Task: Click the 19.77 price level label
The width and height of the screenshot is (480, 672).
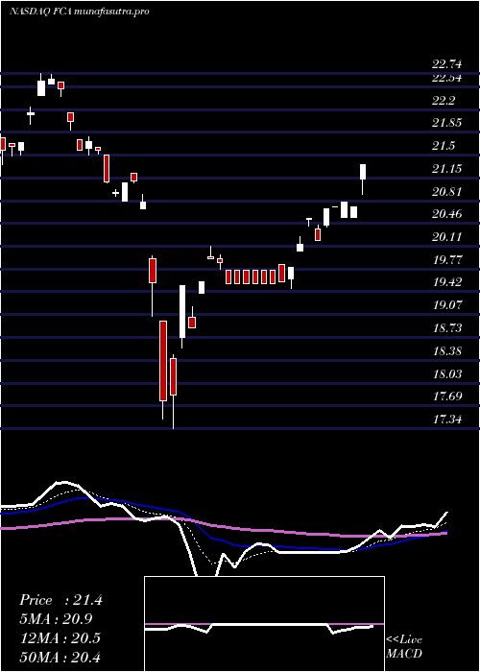Action: (447, 260)
